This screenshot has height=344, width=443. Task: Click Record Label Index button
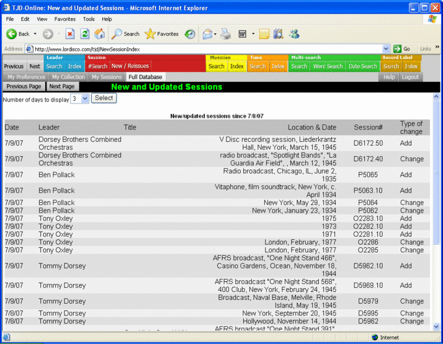coord(411,66)
